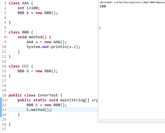Click the 'class CCC {' declaration
165x133 pixels.
pos(21,66)
